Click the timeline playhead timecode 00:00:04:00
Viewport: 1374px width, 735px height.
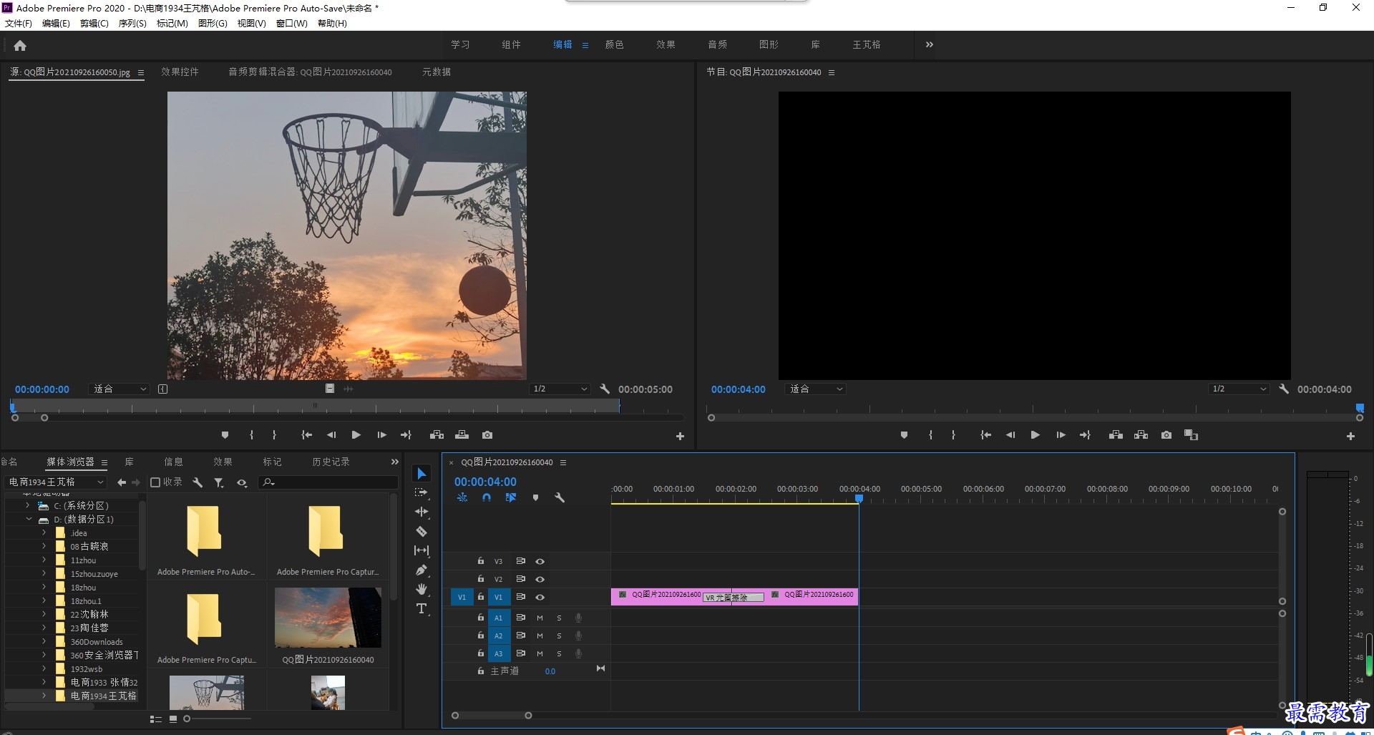tap(485, 482)
